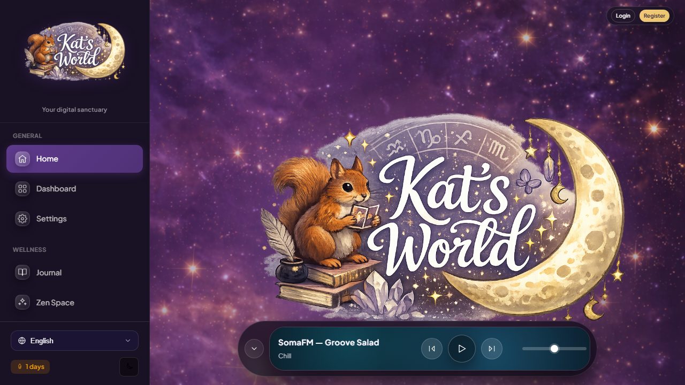Click the Chill genre label
685x385 pixels.
285,356
